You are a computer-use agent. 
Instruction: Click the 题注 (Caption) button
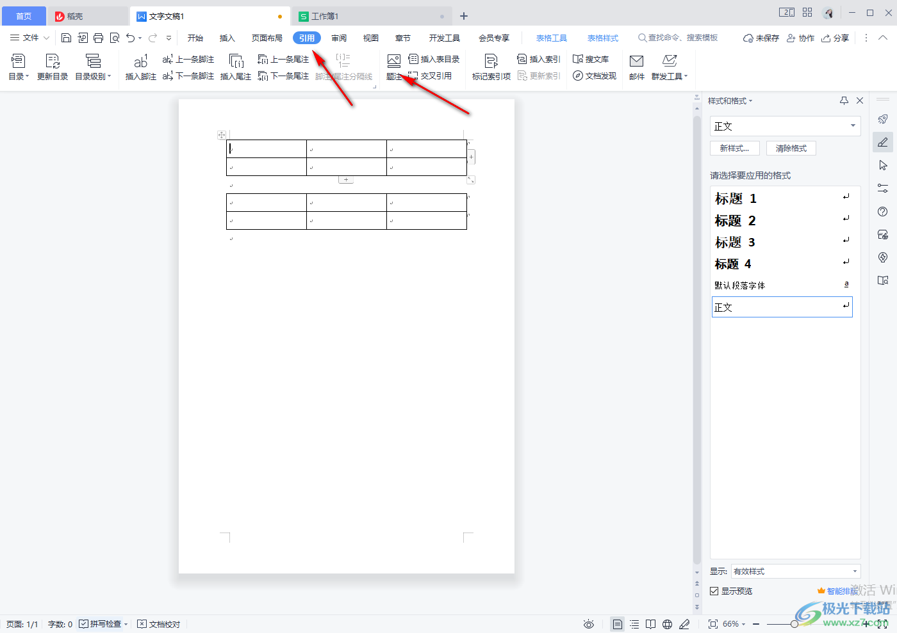coord(394,67)
